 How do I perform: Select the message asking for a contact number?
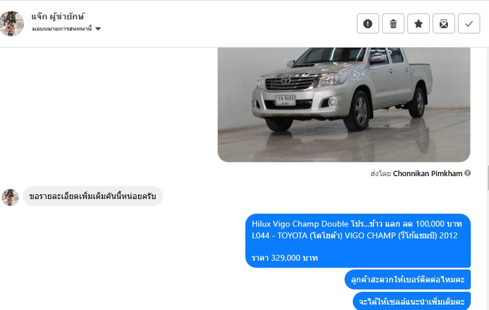click(x=407, y=279)
